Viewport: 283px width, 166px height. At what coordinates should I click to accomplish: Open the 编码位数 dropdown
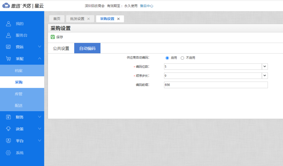264,66
